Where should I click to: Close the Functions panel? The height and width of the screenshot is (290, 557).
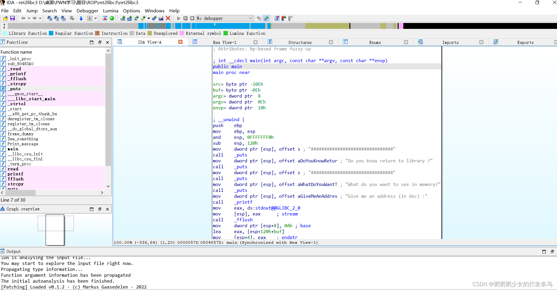coord(107,42)
